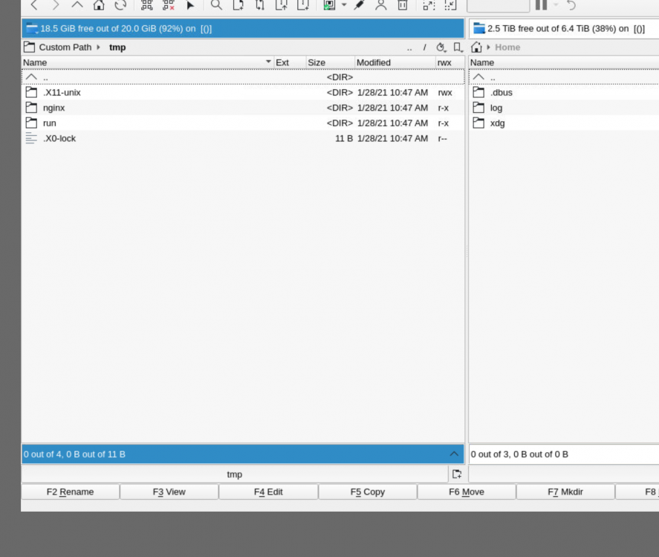Sort right panel by Name header
659x557 pixels.
tap(564, 62)
